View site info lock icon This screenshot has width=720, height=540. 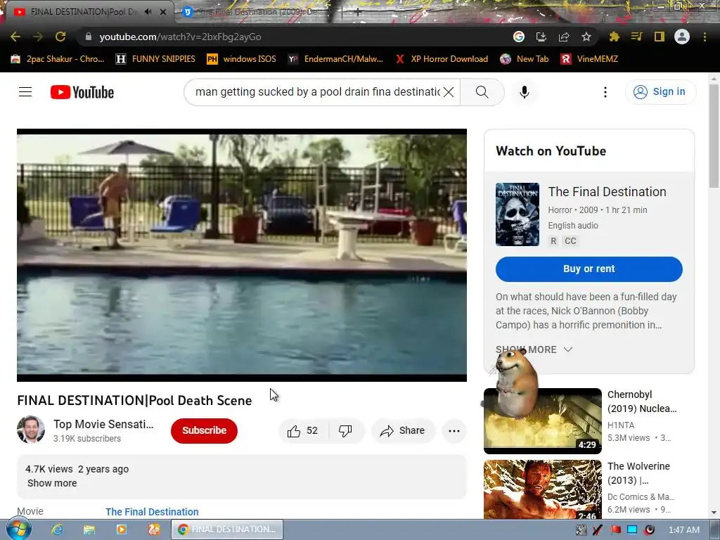pos(89,37)
